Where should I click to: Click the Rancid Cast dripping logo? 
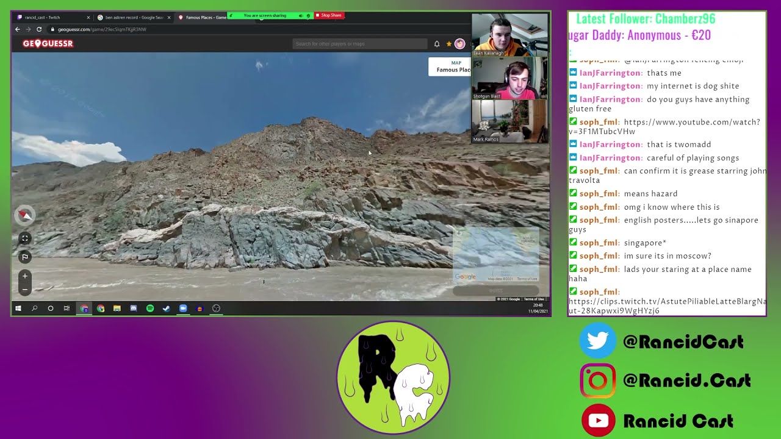point(394,378)
